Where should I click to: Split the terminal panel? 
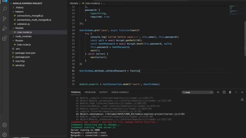pos(224,92)
